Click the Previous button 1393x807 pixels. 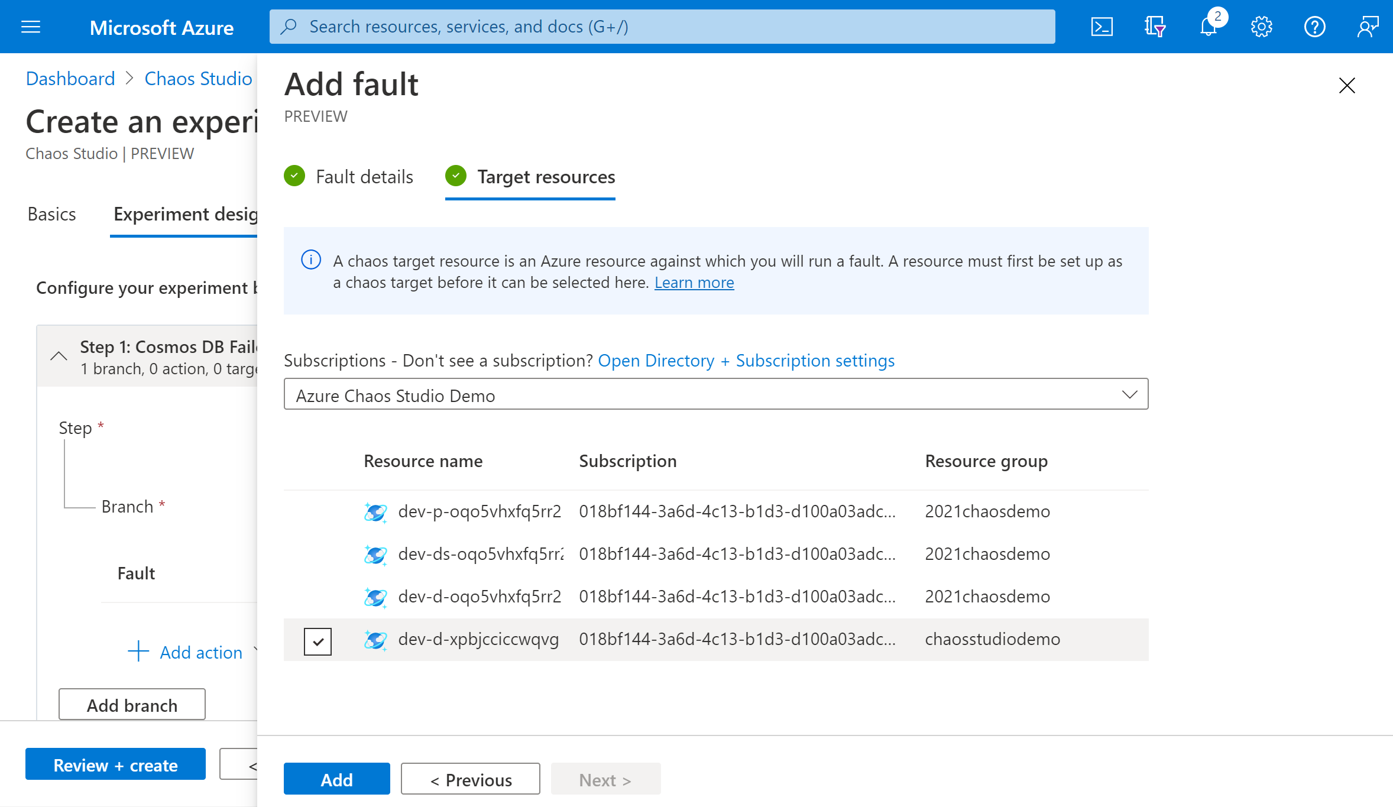click(471, 778)
